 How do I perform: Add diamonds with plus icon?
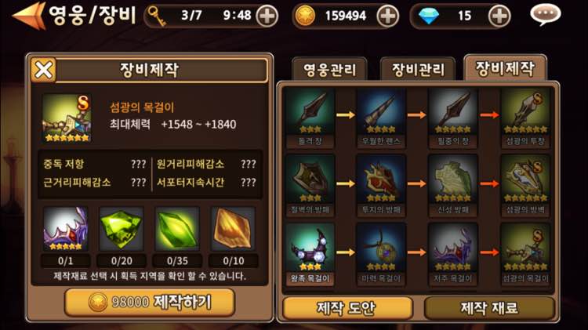coord(499,16)
